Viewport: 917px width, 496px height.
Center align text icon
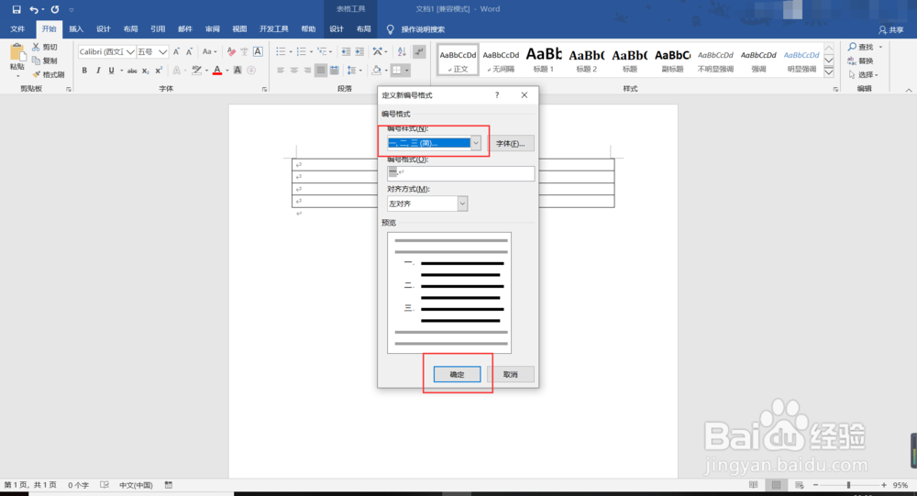click(294, 71)
